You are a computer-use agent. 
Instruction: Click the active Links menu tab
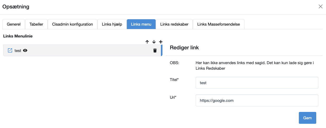[141, 24]
